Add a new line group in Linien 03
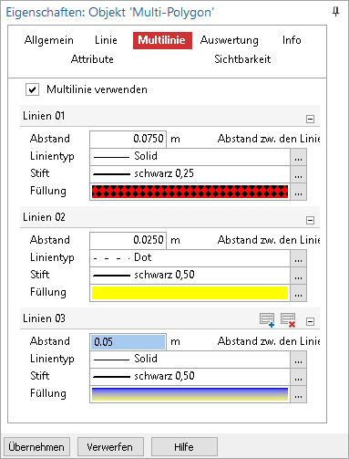 pyautogui.click(x=267, y=320)
